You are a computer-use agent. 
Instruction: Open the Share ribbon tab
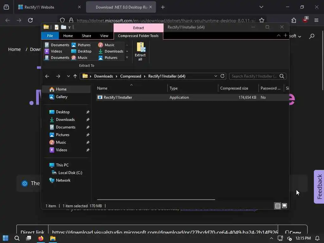[x=86, y=36]
